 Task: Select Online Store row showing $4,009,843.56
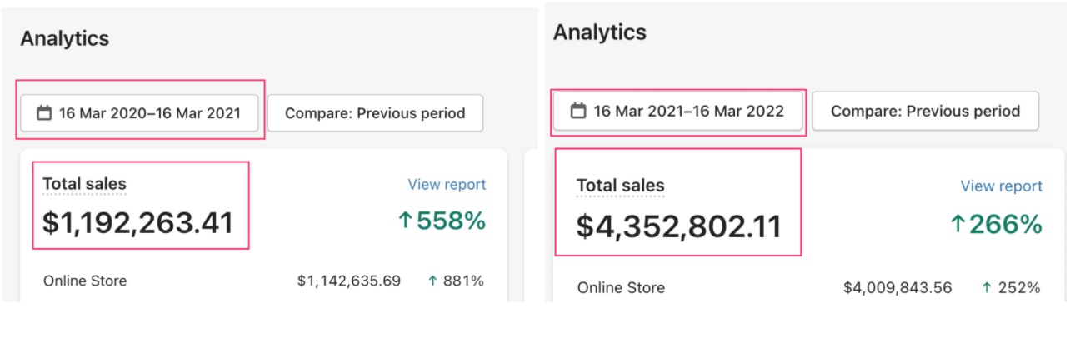pos(808,288)
